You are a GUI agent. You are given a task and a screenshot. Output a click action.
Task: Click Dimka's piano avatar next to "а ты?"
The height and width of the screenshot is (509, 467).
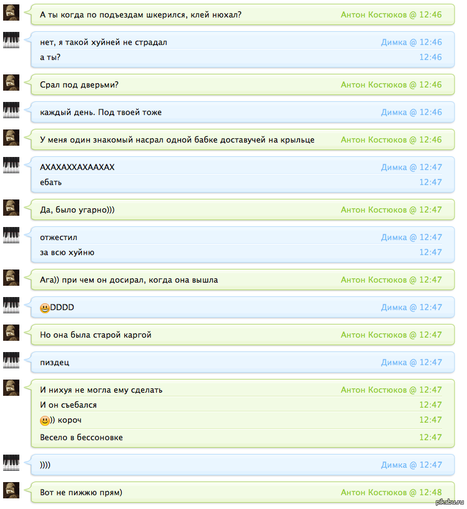point(11,40)
